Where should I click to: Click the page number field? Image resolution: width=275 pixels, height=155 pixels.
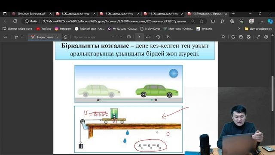click(x=139, y=37)
